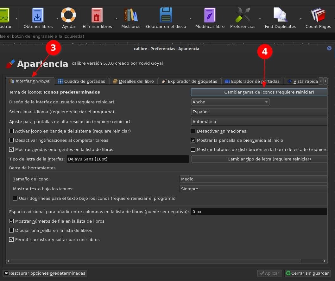Toggle Permitir arrastrar y soltar checkbox
This screenshot has width=335, height=281.
click(x=11, y=239)
